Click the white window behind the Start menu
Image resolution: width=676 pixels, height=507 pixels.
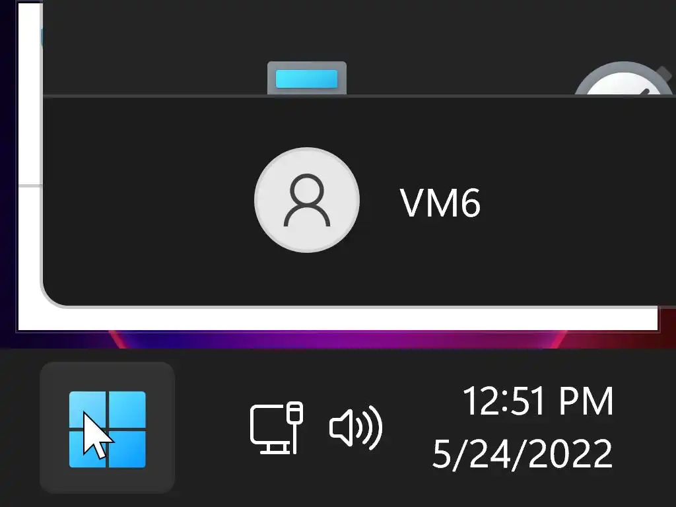pyautogui.click(x=336, y=319)
